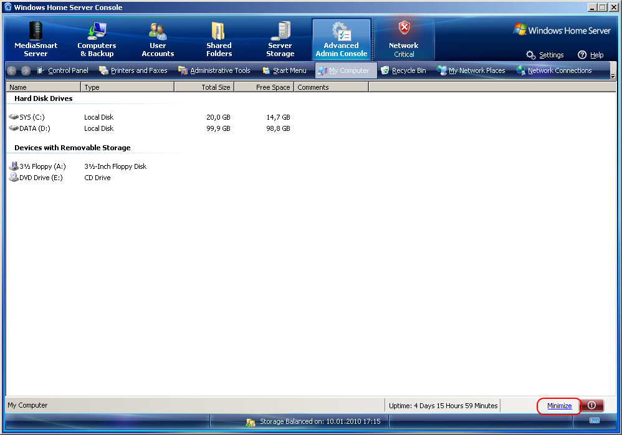Click the Control Panel toolbar icon
This screenshot has height=435, width=622.
[x=41, y=70]
